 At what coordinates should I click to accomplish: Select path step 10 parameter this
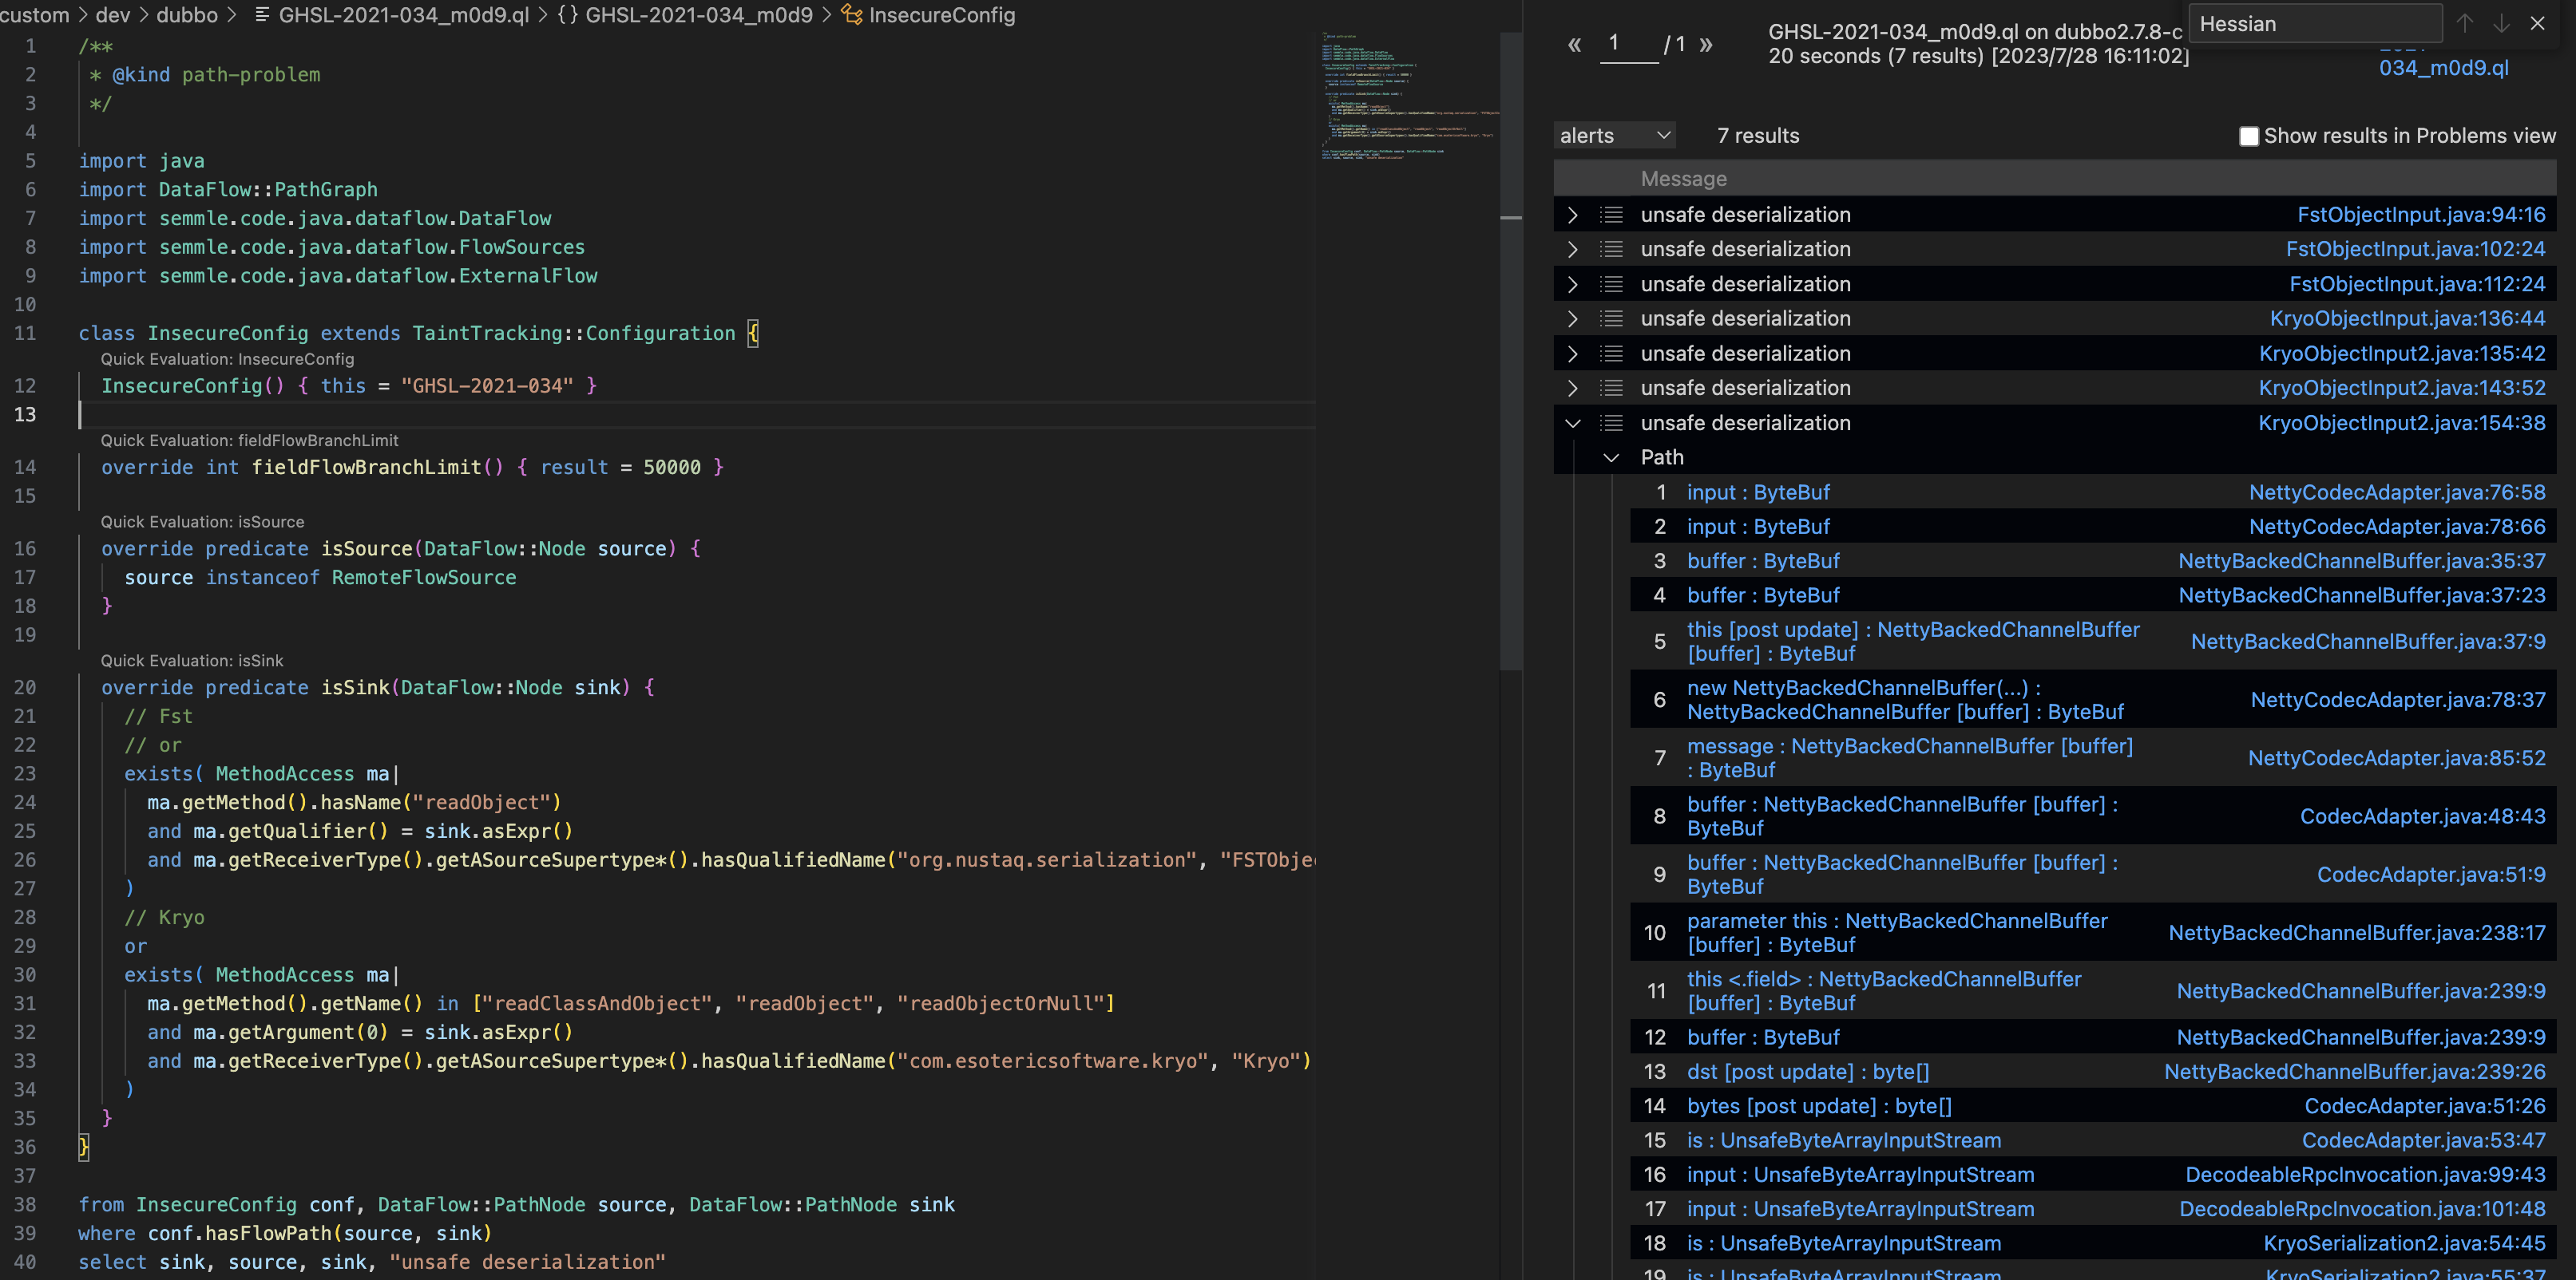pos(1897,934)
